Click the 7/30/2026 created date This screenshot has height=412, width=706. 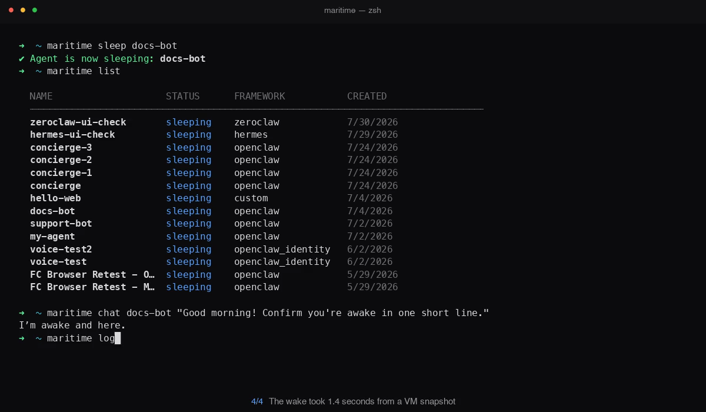[372, 122]
